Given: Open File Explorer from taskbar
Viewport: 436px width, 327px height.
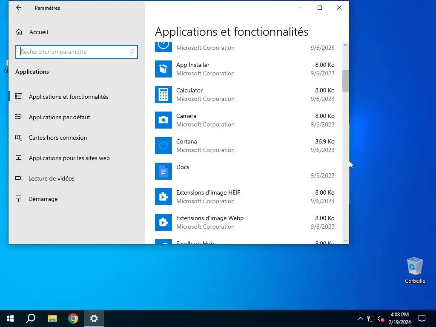Looking at the screenshot, I should coord(52,318).
